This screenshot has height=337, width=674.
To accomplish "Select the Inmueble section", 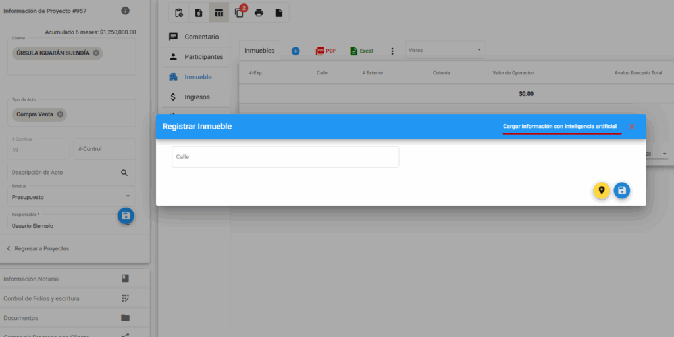I will 196,77.
